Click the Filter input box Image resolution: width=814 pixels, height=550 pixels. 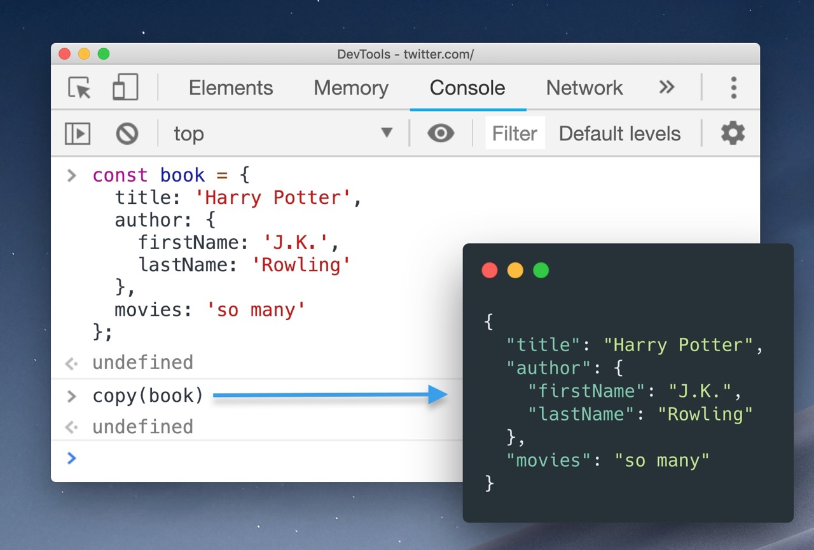point(514,133)
